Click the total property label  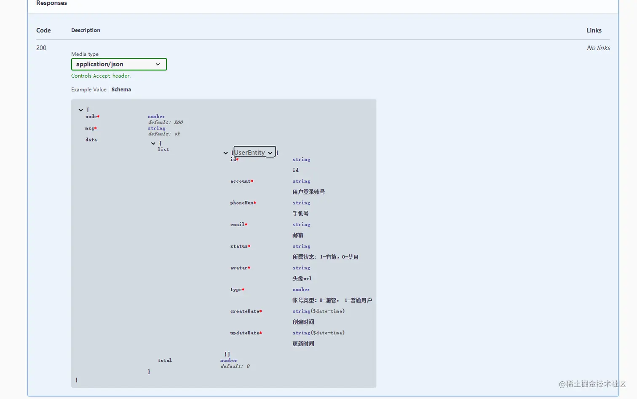(x=164, y=360)
